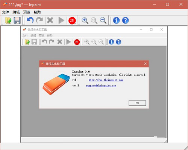Click the grayed 帮助 menu in the pictured inner window
Image resolution: width=188 pixels, height=150 pixels.
tap(50, 35)
